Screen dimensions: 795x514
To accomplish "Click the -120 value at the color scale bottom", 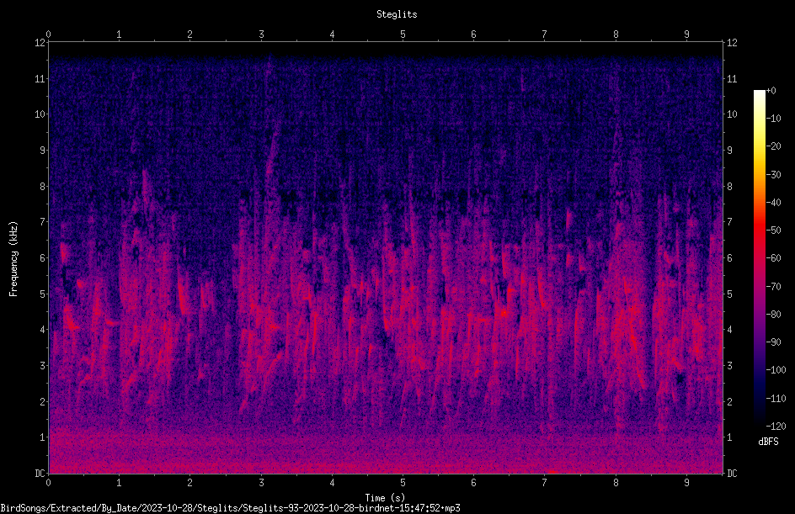I will click(776, 427).
